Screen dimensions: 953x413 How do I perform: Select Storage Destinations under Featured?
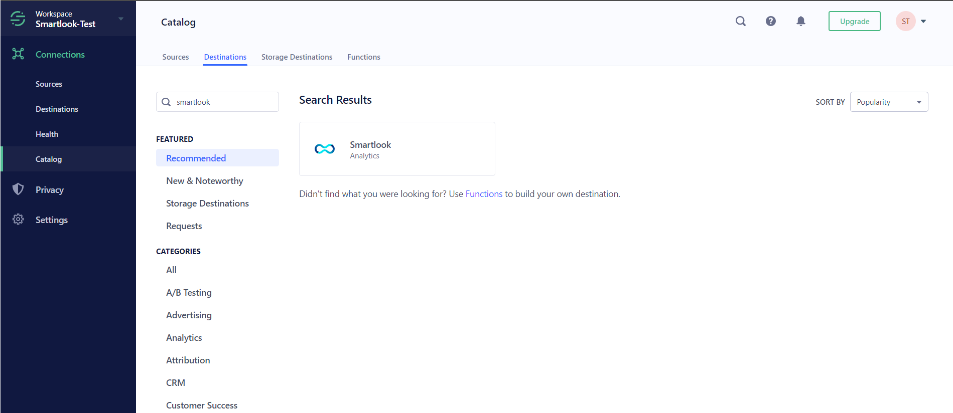click(x=207, y=203)
